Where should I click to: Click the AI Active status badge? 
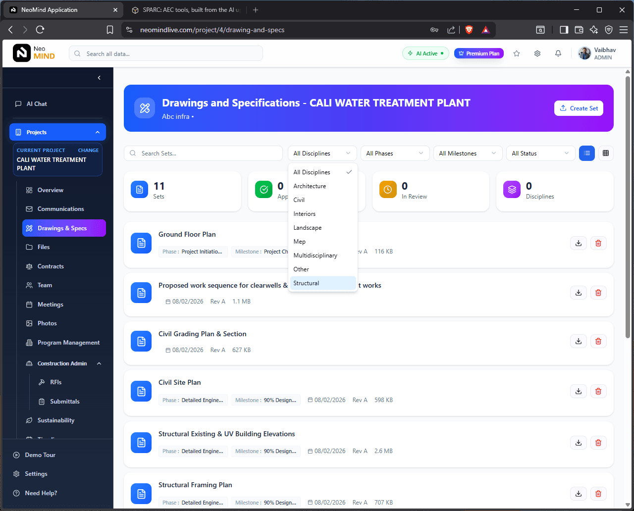425,53
